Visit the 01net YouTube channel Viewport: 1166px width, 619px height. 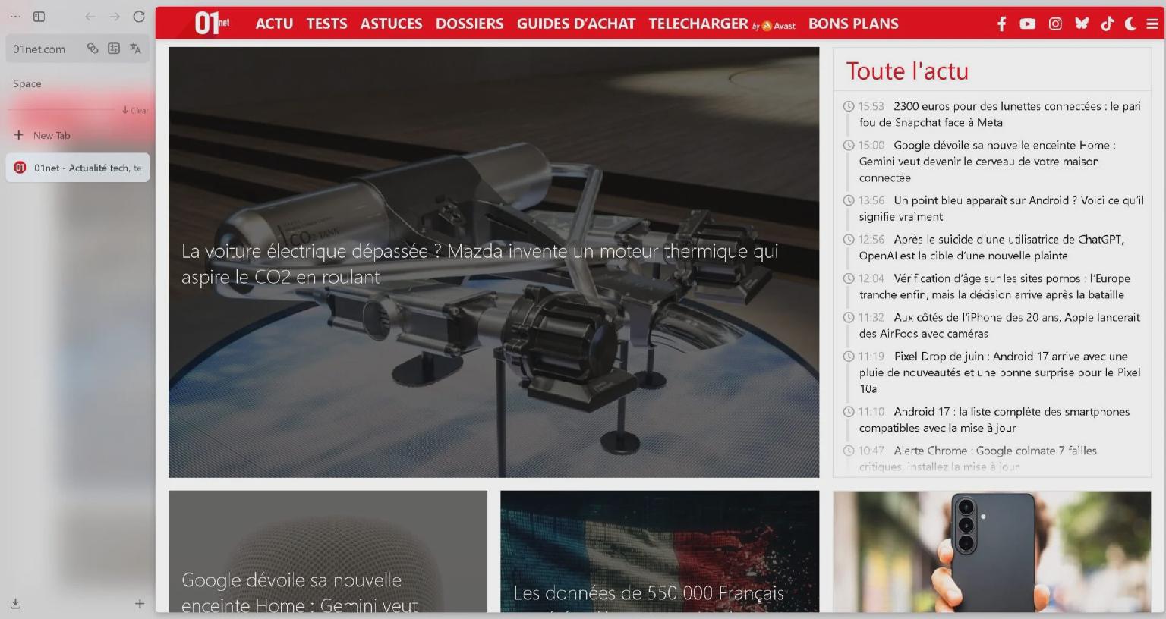(1028, 24)
